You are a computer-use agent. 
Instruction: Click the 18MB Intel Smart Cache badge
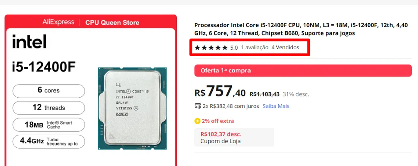(49, 124)
